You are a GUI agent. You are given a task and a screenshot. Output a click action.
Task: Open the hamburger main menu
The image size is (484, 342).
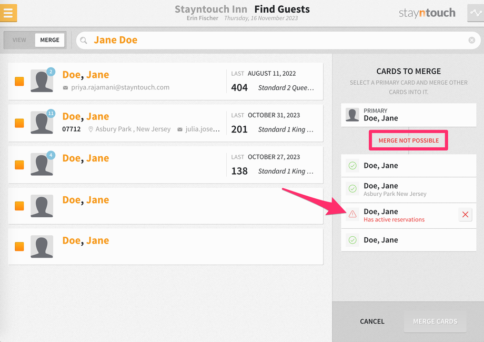point(8,13)
